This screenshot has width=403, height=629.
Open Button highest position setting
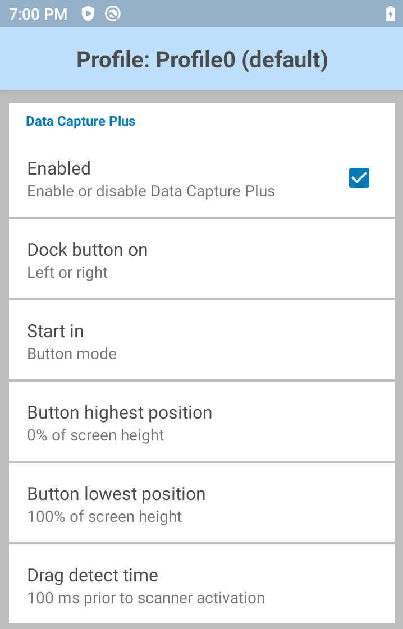(202, 421)
